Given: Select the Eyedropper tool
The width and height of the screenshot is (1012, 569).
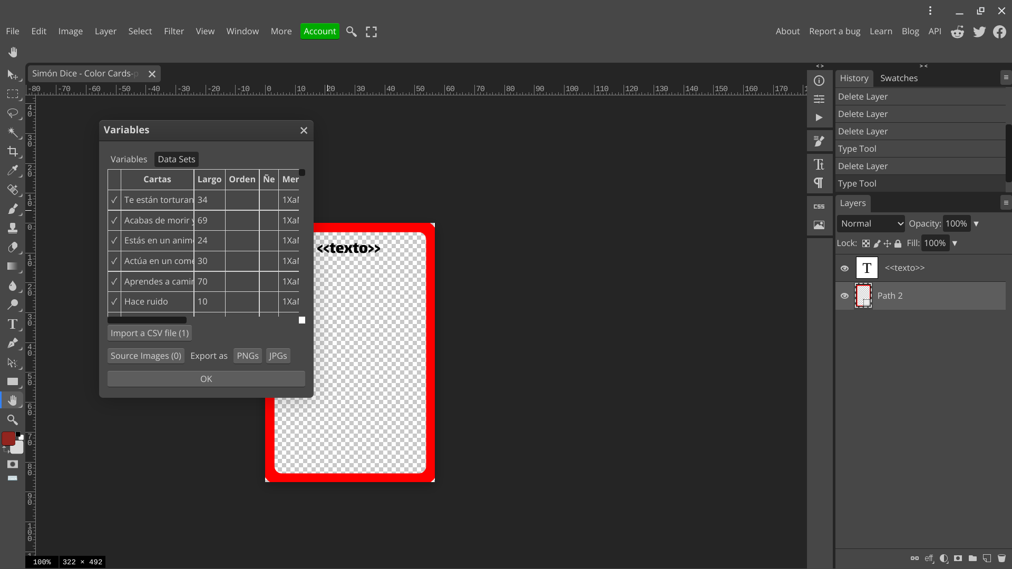Looking at the screenshot, I should [13, 171].
